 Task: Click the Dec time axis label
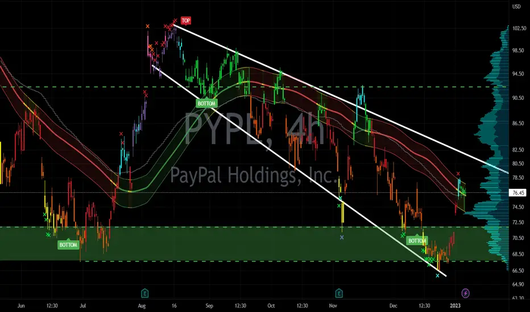[x=393, y=306]
